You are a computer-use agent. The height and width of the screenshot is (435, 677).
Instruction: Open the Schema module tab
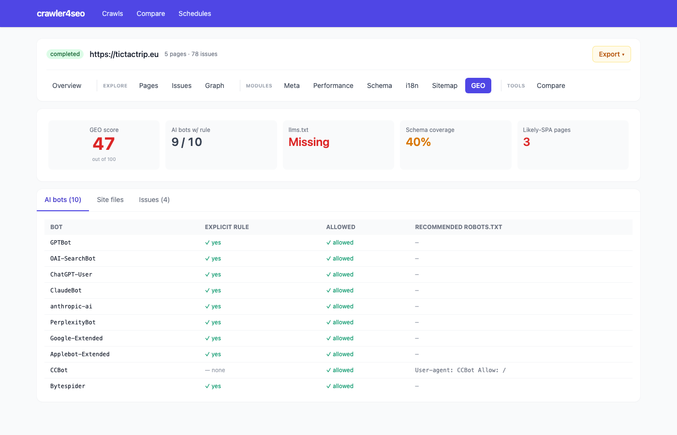[380, 86]
